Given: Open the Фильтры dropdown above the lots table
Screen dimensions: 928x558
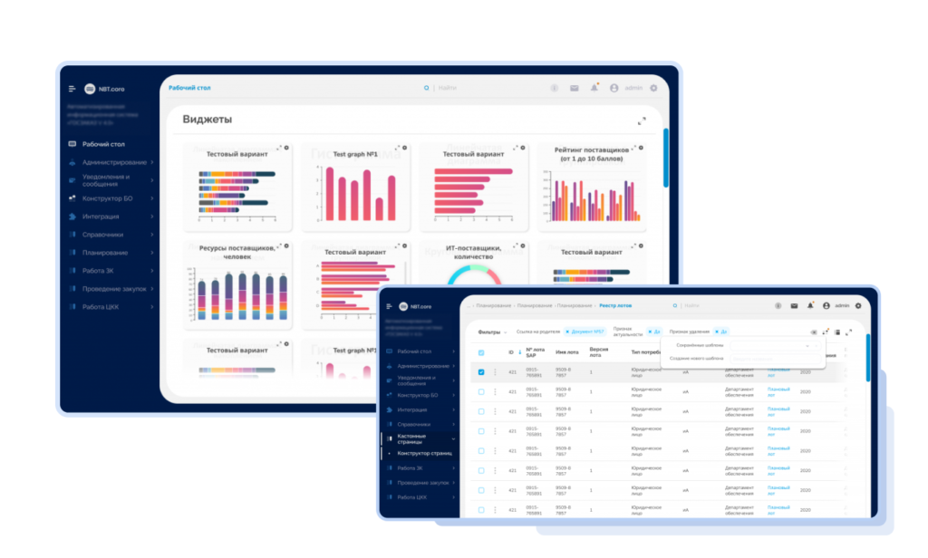Looking at the screenshot, I should (x=492, y=332).
